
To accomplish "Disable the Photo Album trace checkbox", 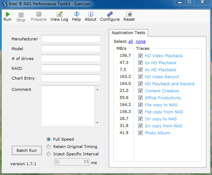I will pyautogui.click(x=140, y=133).
